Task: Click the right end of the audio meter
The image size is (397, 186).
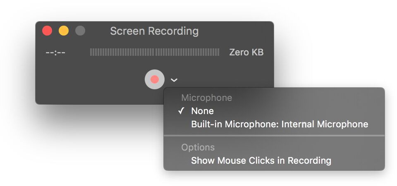Action: click(x=218, y=52)
